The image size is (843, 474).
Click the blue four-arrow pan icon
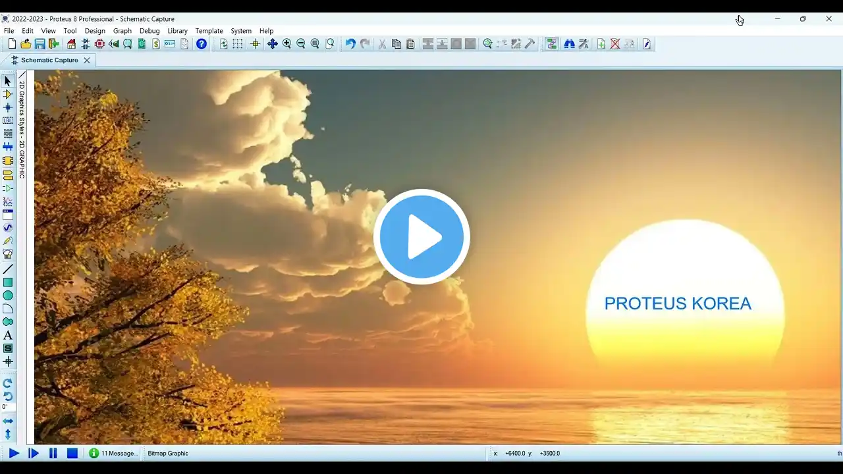273,44
